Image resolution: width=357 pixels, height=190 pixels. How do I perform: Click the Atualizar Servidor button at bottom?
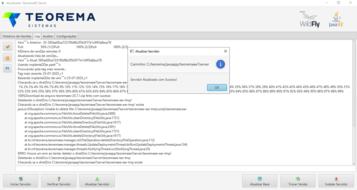(x=97, y=181)
